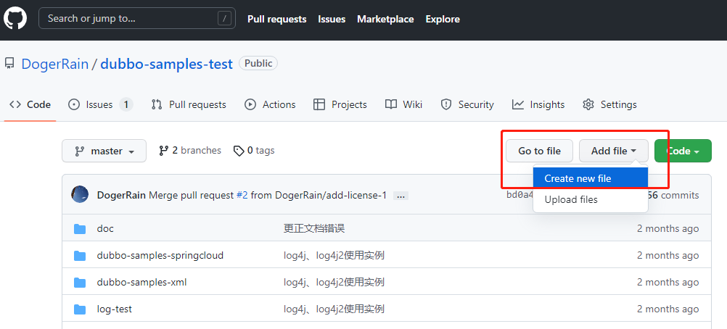Choose Upload files from the menu
Screen dimensions: 727x329
click(571, 199)
